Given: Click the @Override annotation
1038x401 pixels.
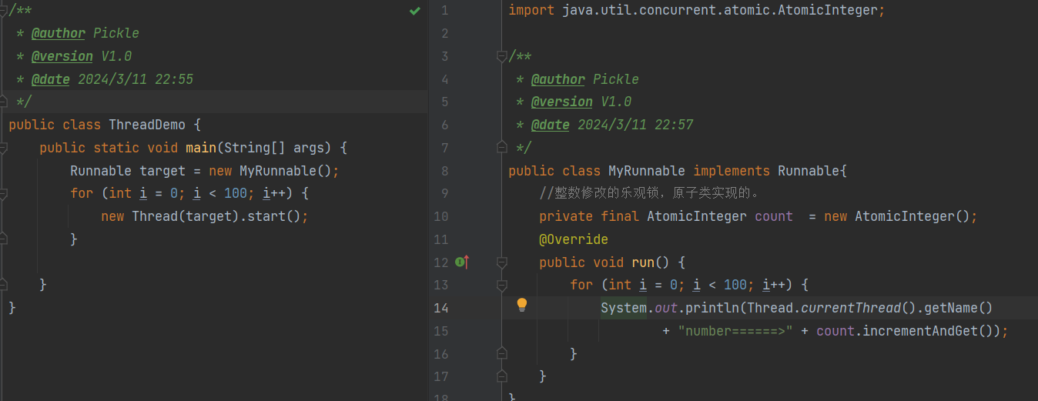Looking at the screenshot, I should point(574,239).
